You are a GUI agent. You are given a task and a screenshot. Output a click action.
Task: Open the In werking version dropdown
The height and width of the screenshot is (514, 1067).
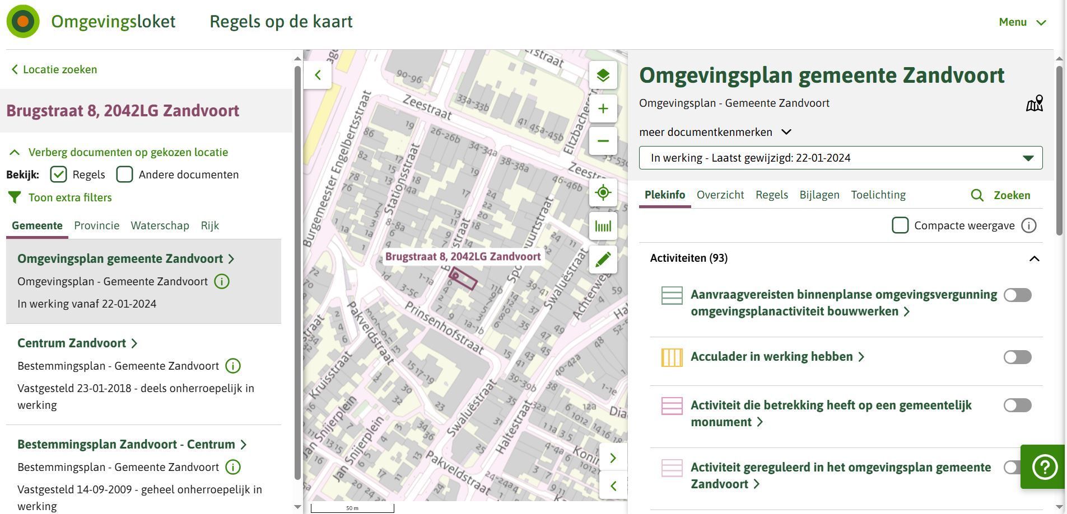(841, 158)
